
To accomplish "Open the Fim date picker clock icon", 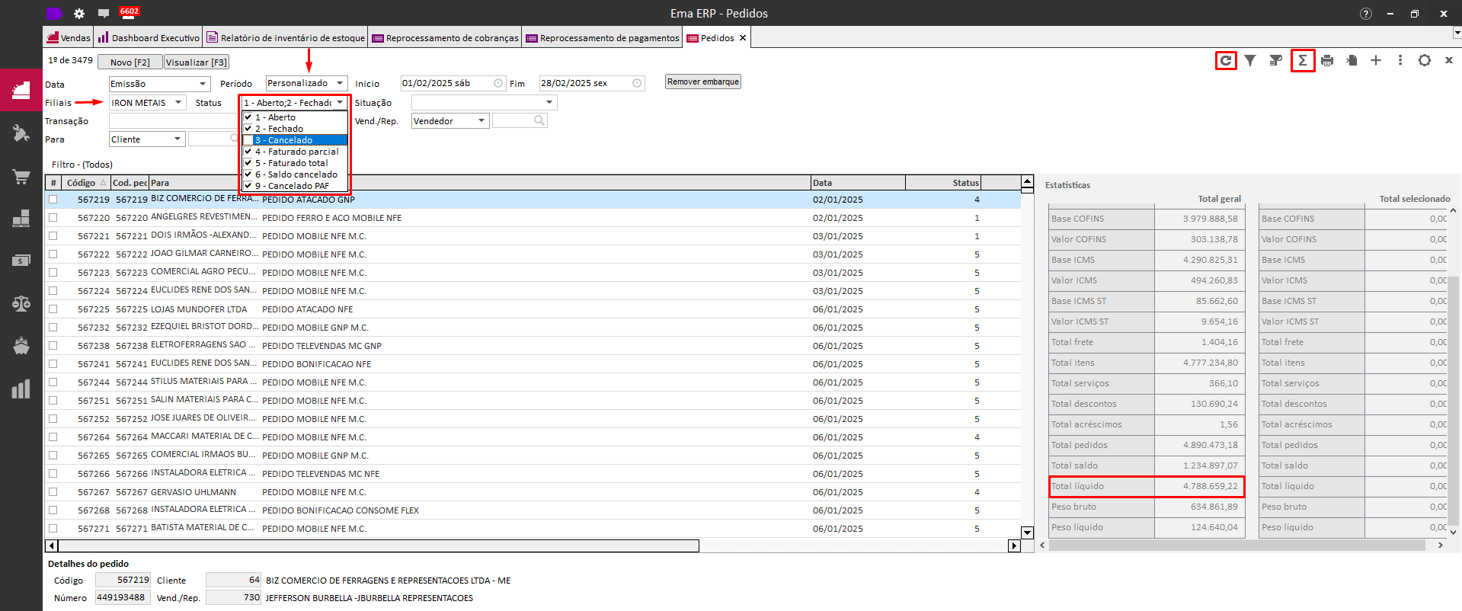I will [637, 83].
